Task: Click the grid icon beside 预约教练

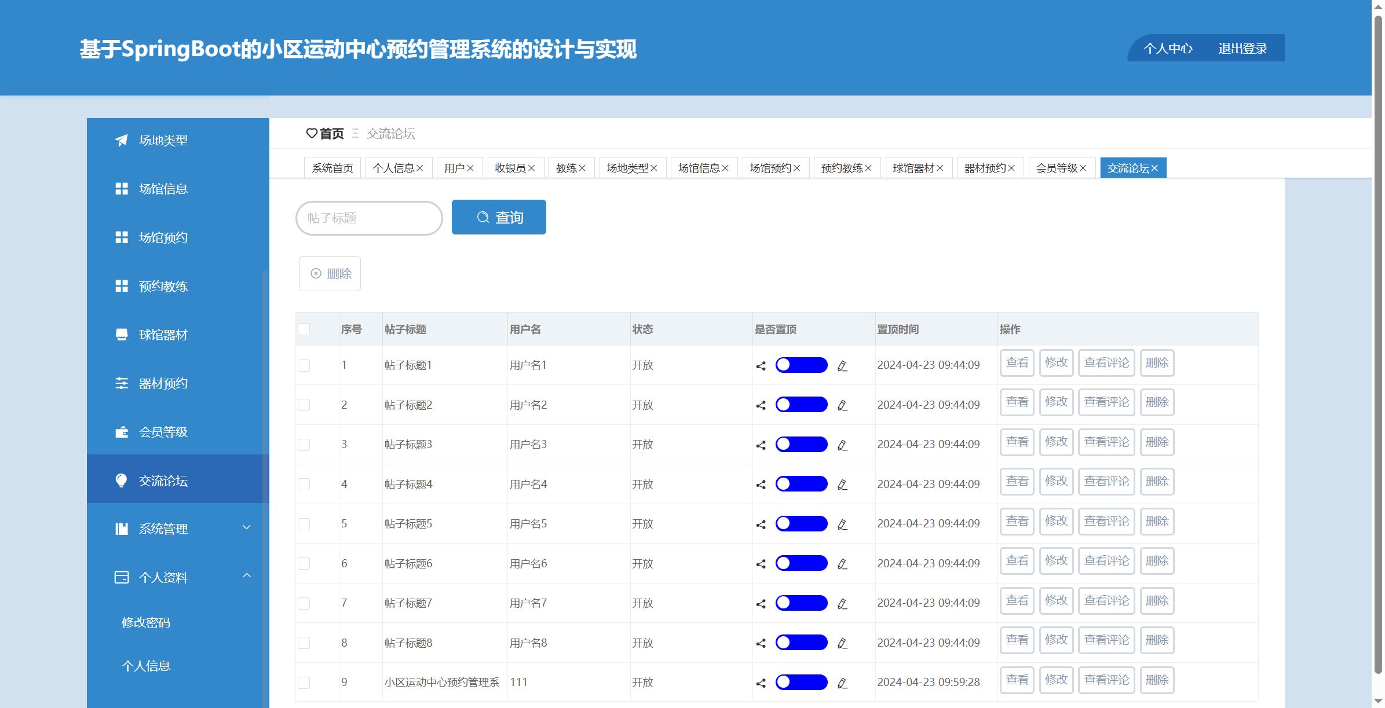Action: (121, 286)
